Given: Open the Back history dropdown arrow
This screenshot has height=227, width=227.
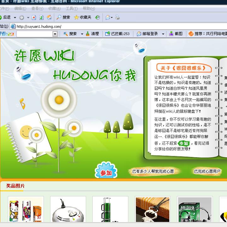Looking at the screenshot, I should click(x=15, y=18).
